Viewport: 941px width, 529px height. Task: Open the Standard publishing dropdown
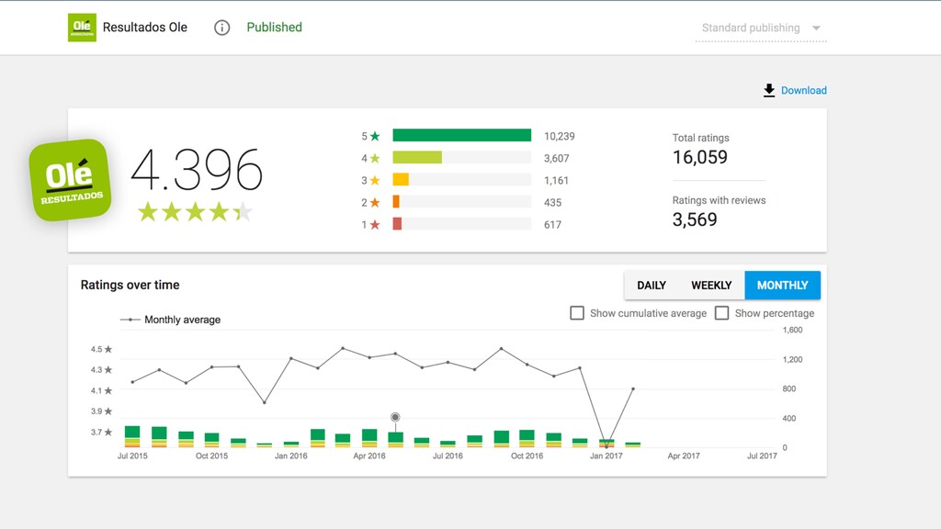[761, 28]
